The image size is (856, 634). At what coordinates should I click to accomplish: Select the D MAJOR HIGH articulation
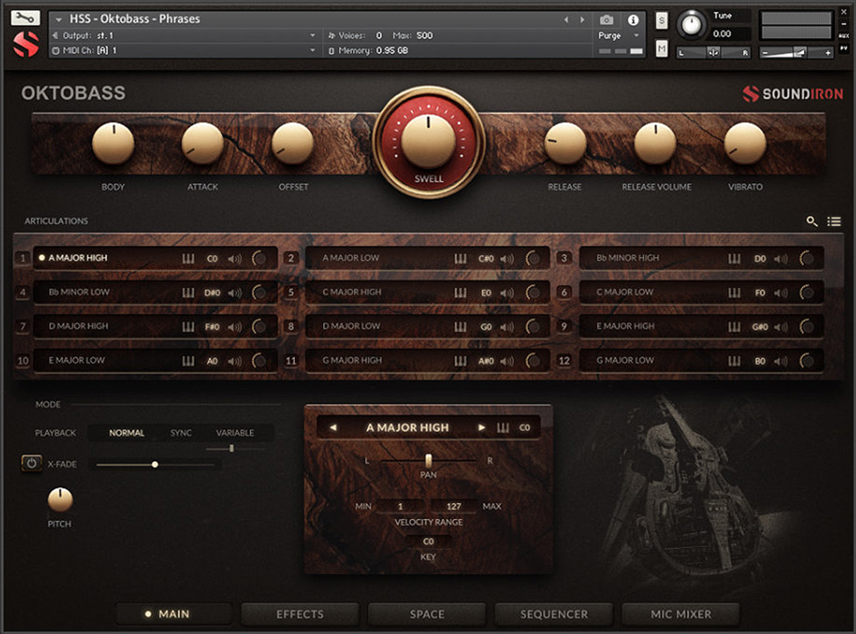[x=155, y=327]
